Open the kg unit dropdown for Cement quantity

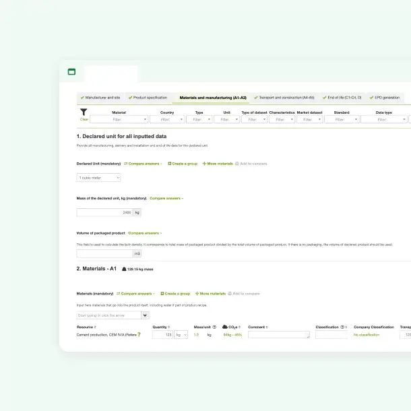tap(181, 335)
